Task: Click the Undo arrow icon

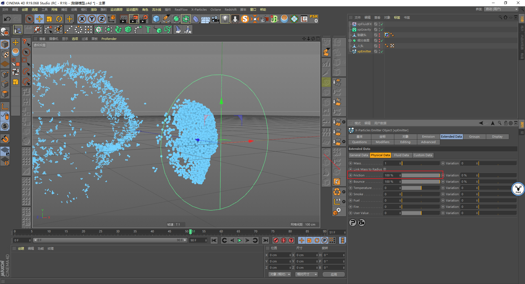Action: (x=7, y=19)
